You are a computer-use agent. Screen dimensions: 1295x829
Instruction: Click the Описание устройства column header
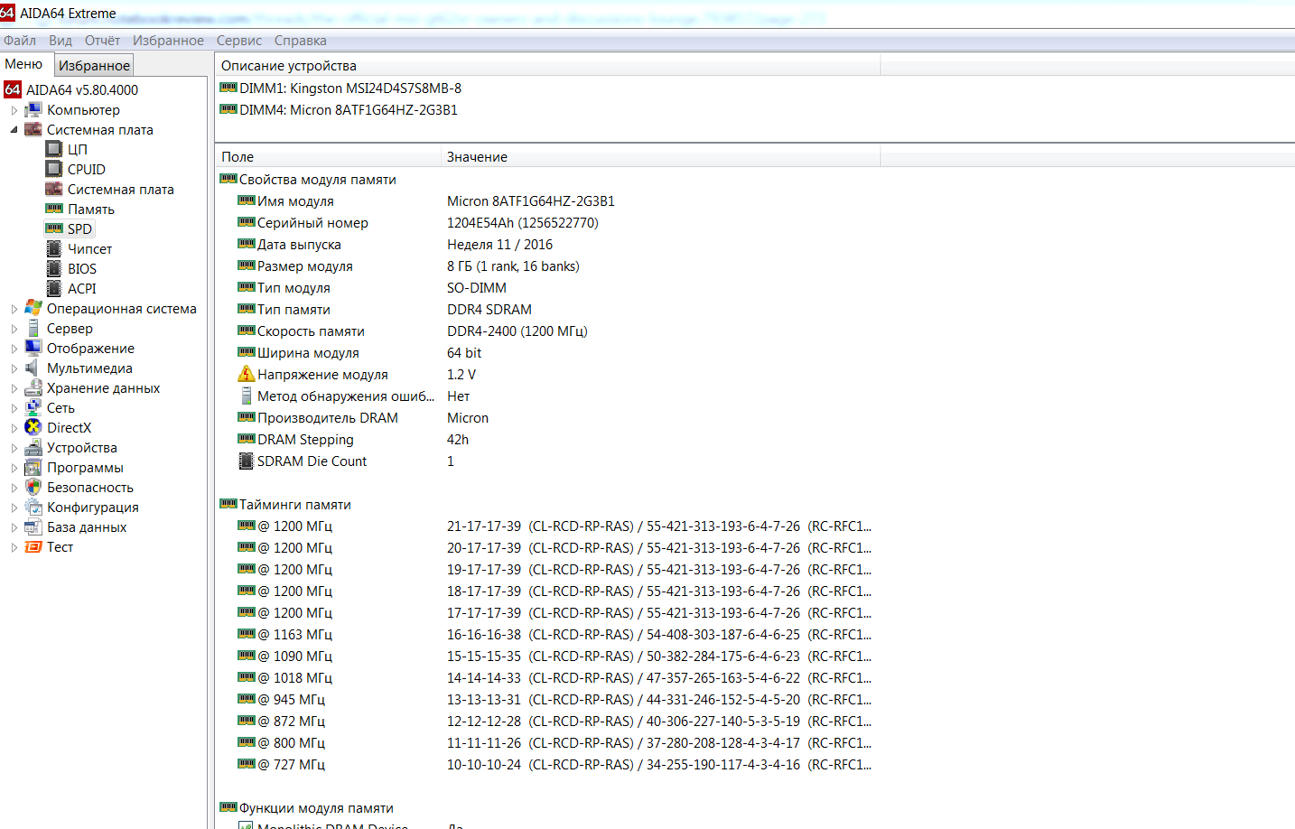(547, 65)
